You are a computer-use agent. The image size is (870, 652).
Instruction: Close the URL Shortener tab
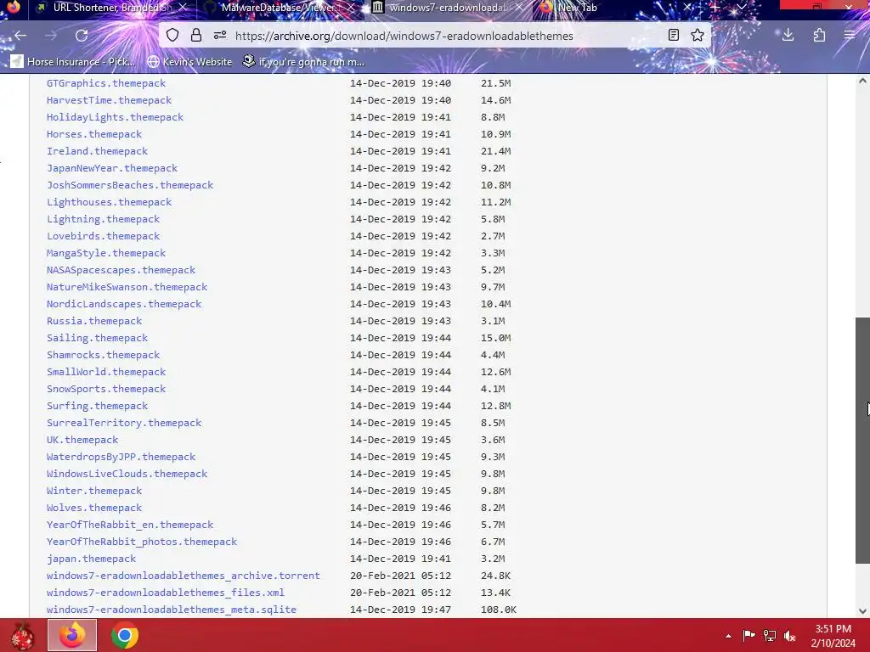pos(183,7)
